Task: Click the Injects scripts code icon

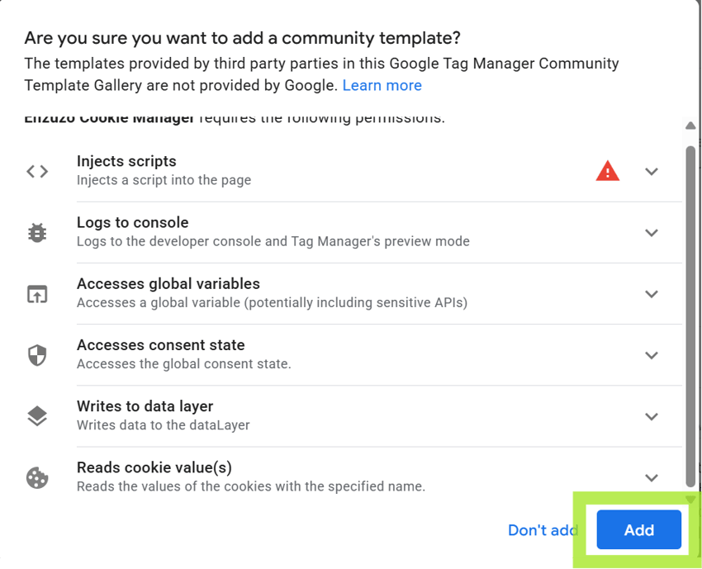Action: tap(36, 169)
